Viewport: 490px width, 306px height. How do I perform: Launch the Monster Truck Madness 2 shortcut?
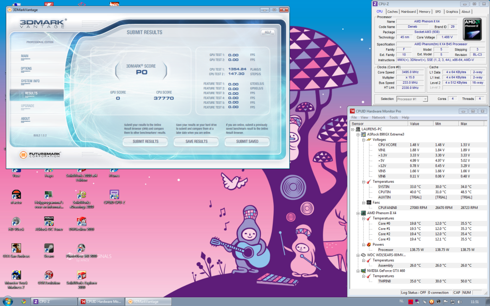tap(16, 280)
